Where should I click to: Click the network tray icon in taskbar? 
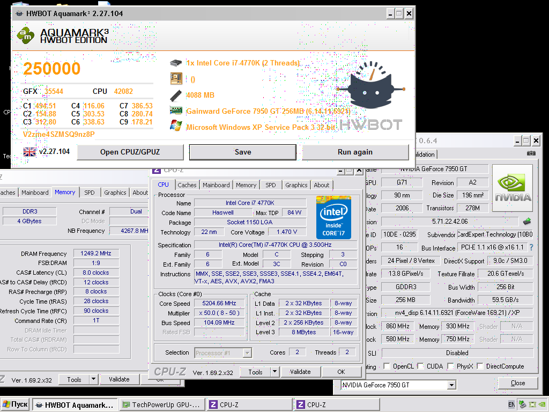[522, 404]
